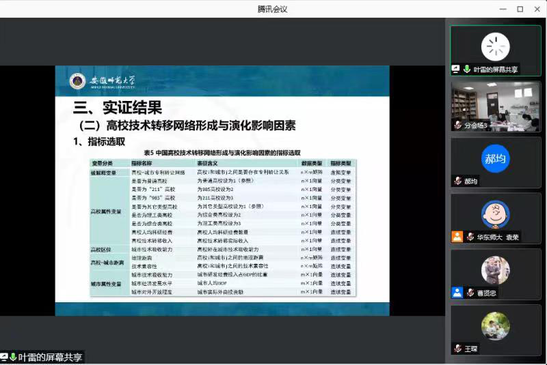
Task: Select 王琛's circular profile photo
Action: [495, 325]
